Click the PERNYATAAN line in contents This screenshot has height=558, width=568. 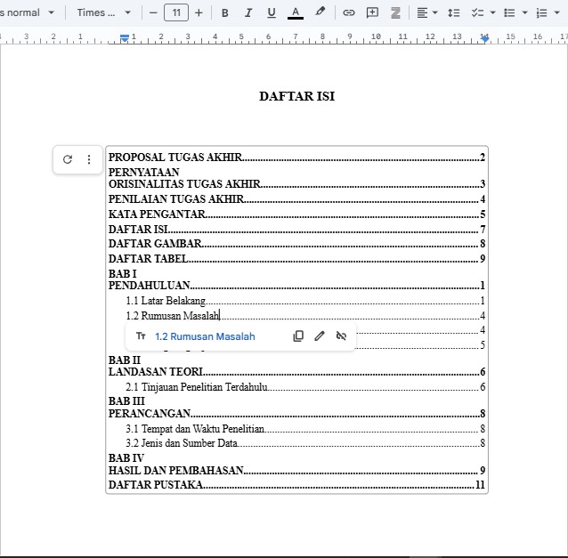[144, 172]
